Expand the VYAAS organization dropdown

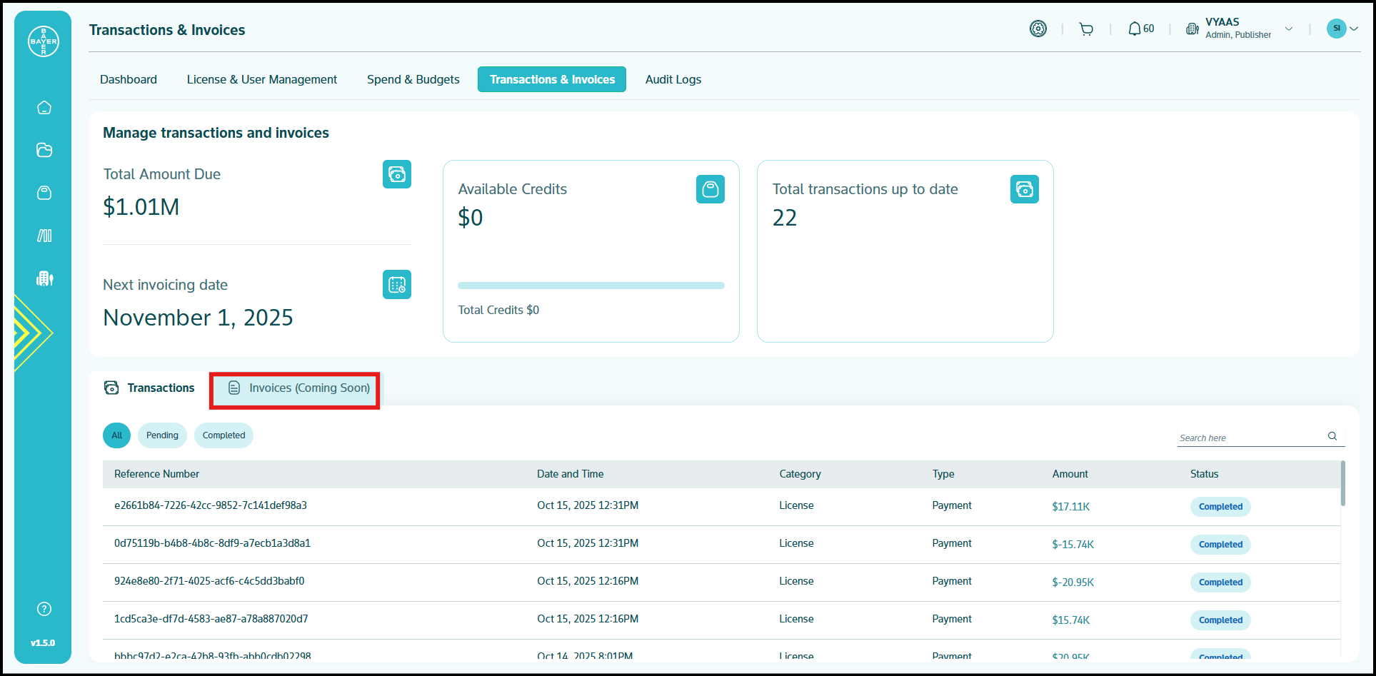(x=1289, y=29)
